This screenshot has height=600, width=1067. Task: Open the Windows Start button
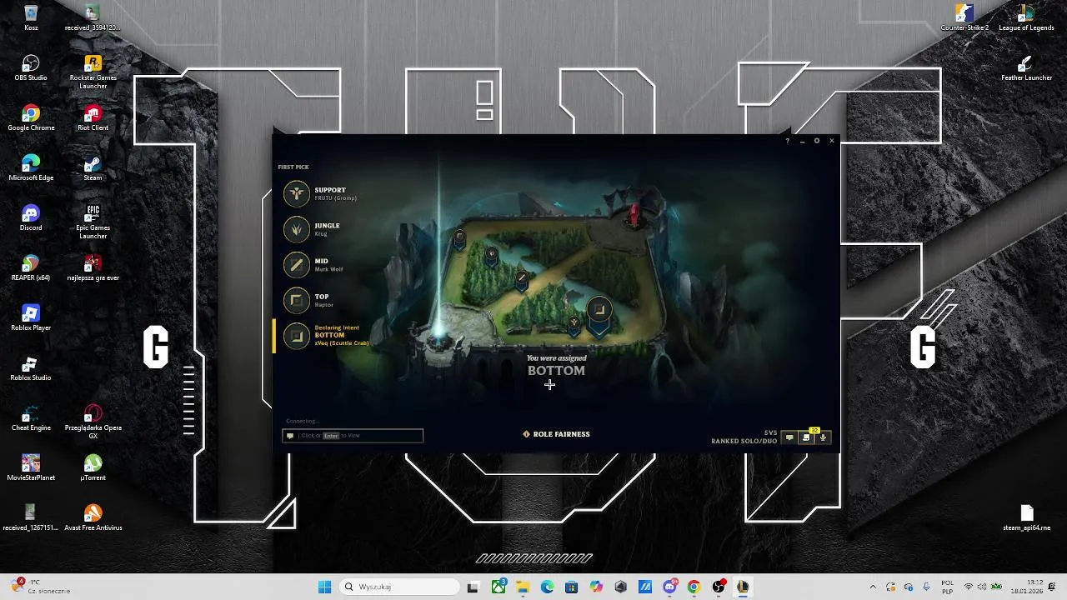tap(324, 587)
